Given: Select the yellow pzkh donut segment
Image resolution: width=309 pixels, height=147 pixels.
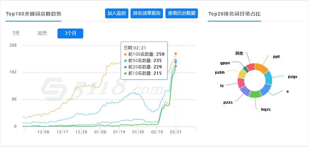Looking at the screenshot, I should point(242,74).
